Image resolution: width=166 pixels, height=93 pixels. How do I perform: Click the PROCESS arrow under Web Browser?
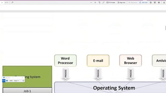coord(130,74)
